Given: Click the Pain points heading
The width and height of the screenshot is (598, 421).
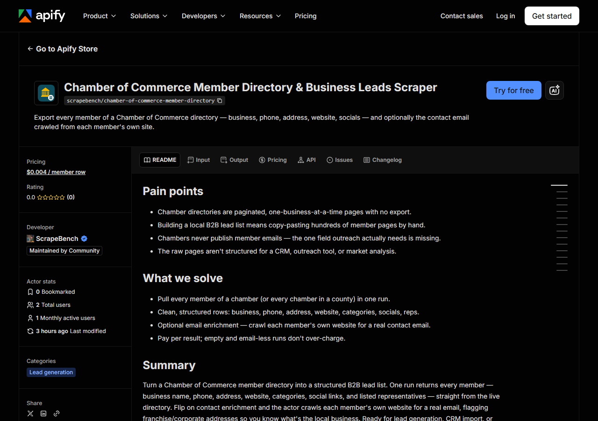Looking at the screenshot, I should (x=173, y=191).
